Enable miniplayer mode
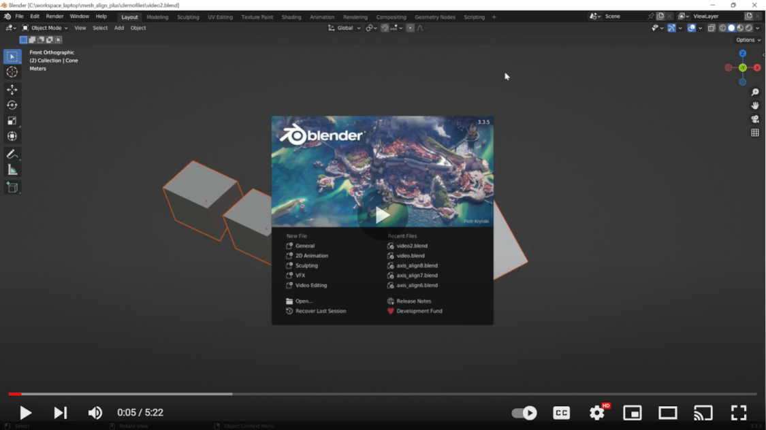The height and width of the screenshot is (430, 766). [632, 413]
